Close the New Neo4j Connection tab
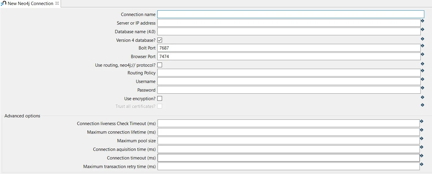Image resolution: width=432 pixels, height=174 pixels. [x=56, y=4]
